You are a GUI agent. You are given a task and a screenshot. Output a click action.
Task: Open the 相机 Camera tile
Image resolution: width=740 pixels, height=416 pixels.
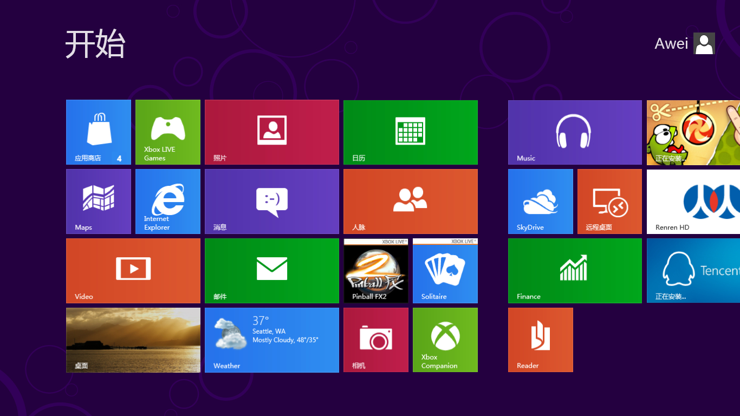(376, 340)
